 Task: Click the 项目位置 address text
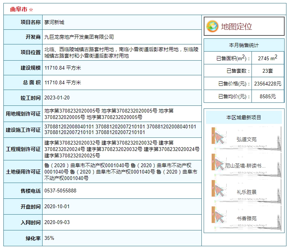pyautogui.click(x=121, y=53)
